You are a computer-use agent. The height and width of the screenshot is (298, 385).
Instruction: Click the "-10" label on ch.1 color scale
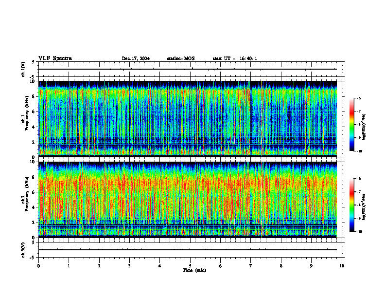359,151
